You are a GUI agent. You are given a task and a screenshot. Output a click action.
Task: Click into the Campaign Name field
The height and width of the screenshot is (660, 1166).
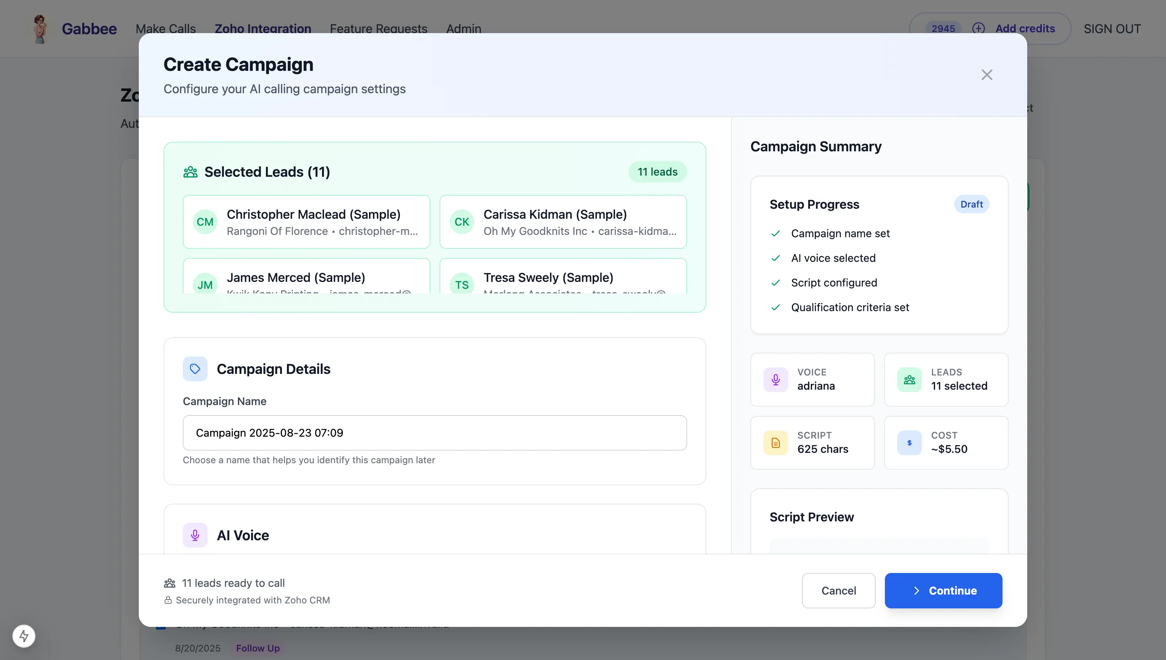(434, 432)
